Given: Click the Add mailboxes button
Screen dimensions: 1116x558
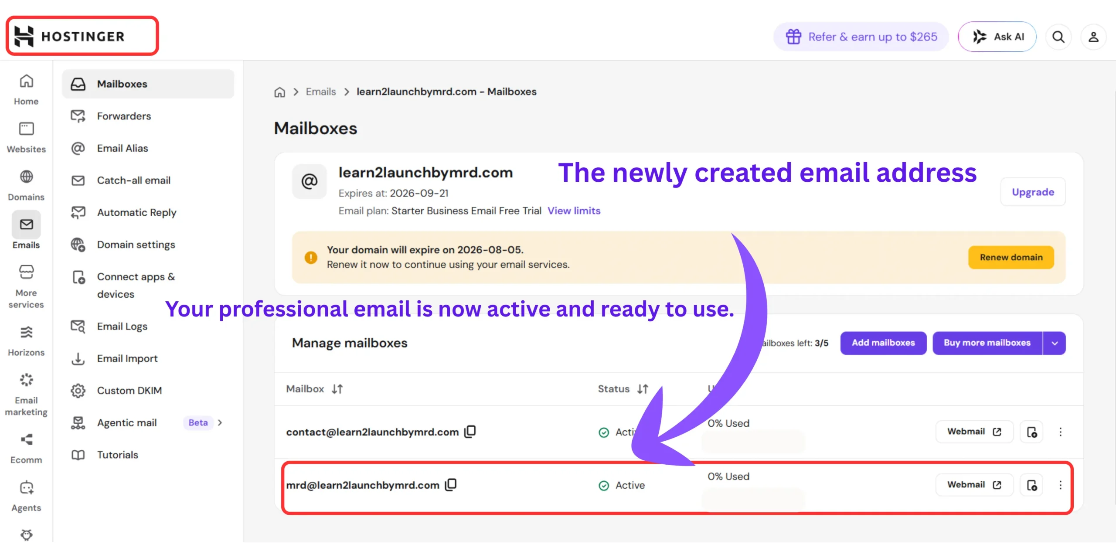Looking at the screenshot, I should click(883, 343).
